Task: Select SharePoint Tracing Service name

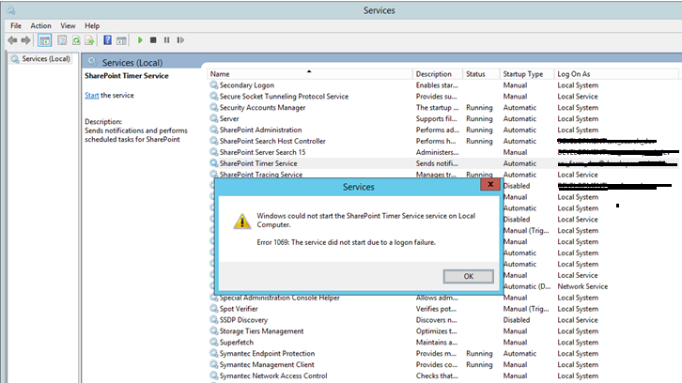Action: tap(261, 175)
